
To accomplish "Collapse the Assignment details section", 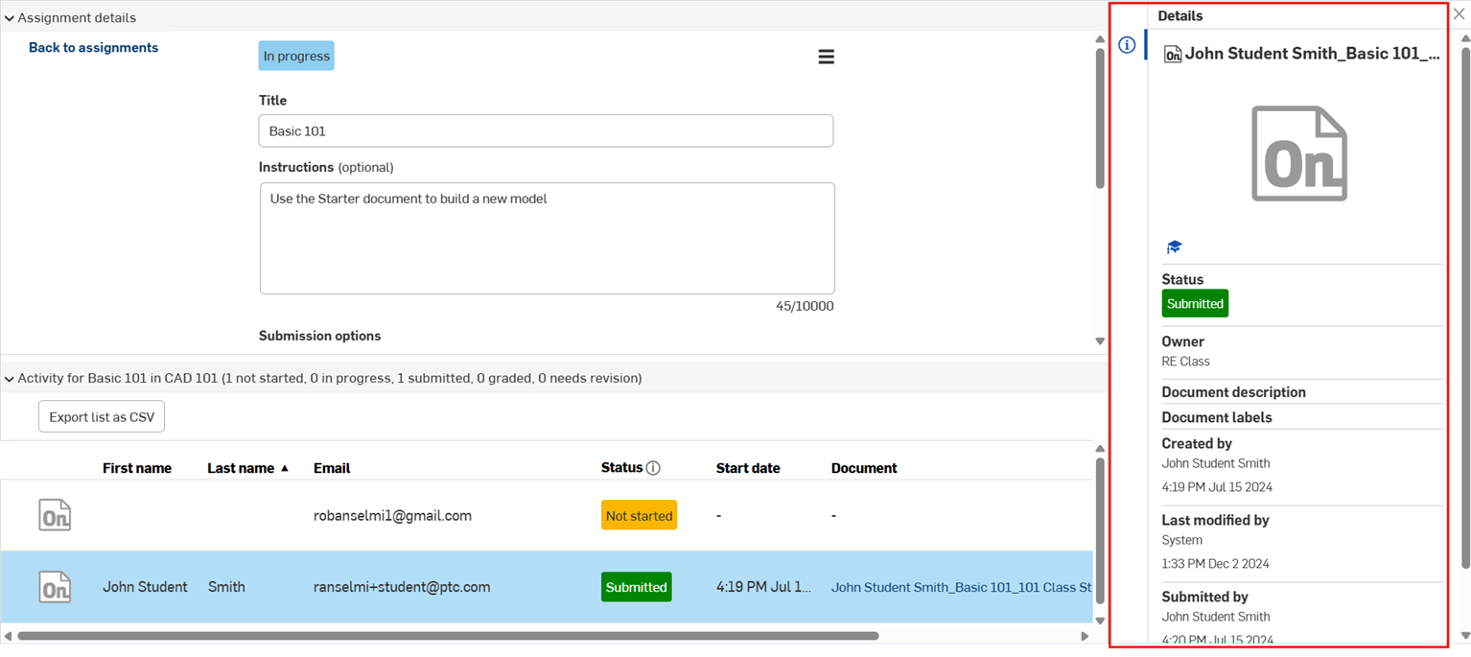I will [x=10, y=18].
